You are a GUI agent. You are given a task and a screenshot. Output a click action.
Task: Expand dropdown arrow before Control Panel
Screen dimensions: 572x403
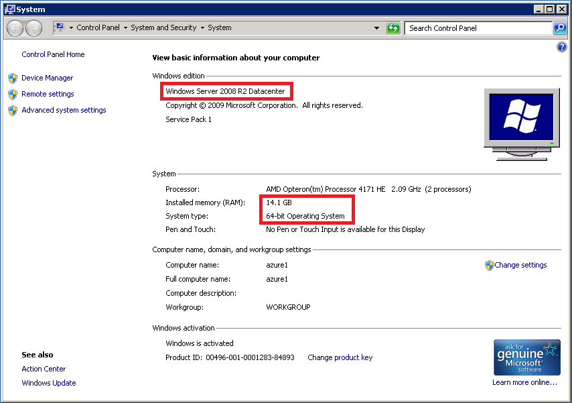point(71,27)
